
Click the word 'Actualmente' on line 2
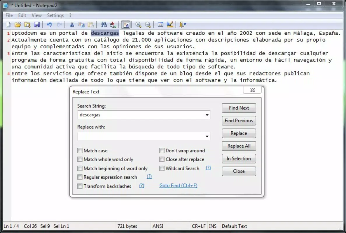point(29,40)
